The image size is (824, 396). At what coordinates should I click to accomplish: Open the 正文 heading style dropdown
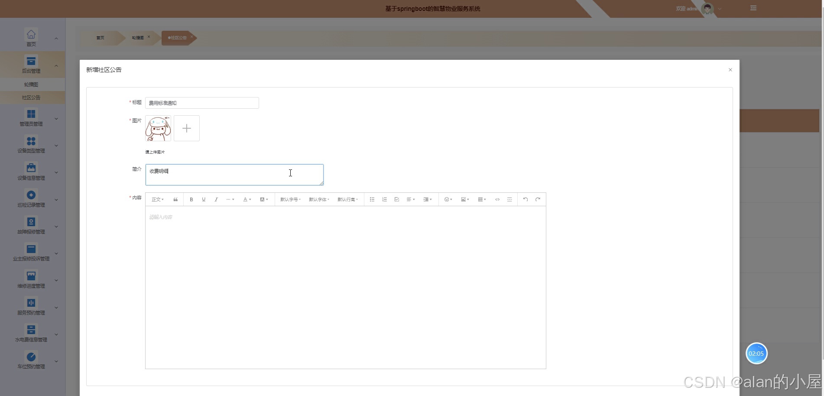(158, 199)
